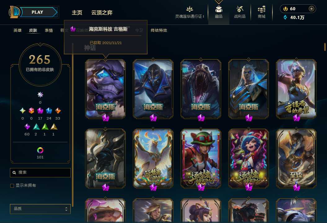Open 灵魂莲华通行证 pass lotus icon
The width and height of the screenshot is (327, 223).
tap(189, 9)
